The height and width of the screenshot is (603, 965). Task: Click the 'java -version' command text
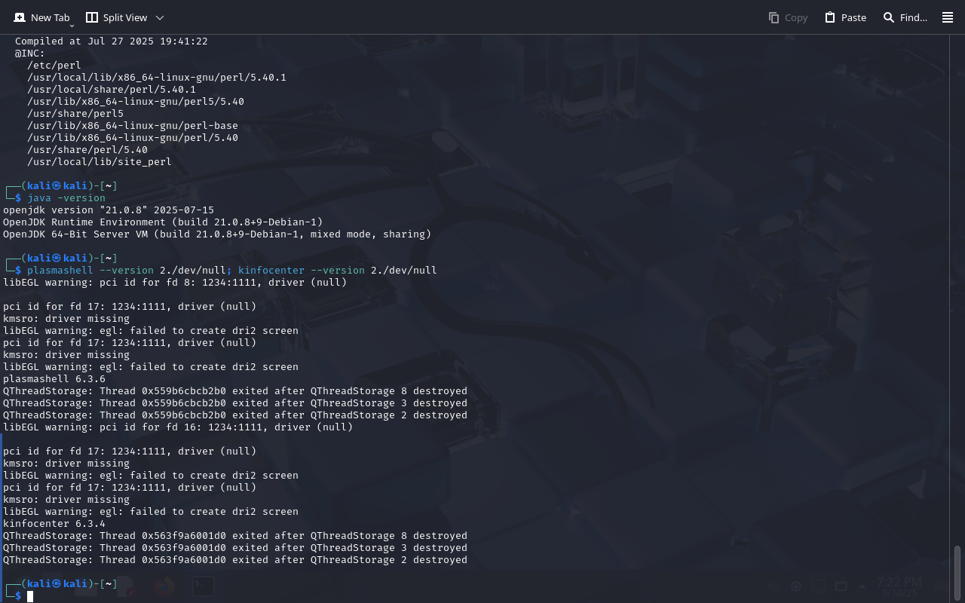tap(66, 198)
